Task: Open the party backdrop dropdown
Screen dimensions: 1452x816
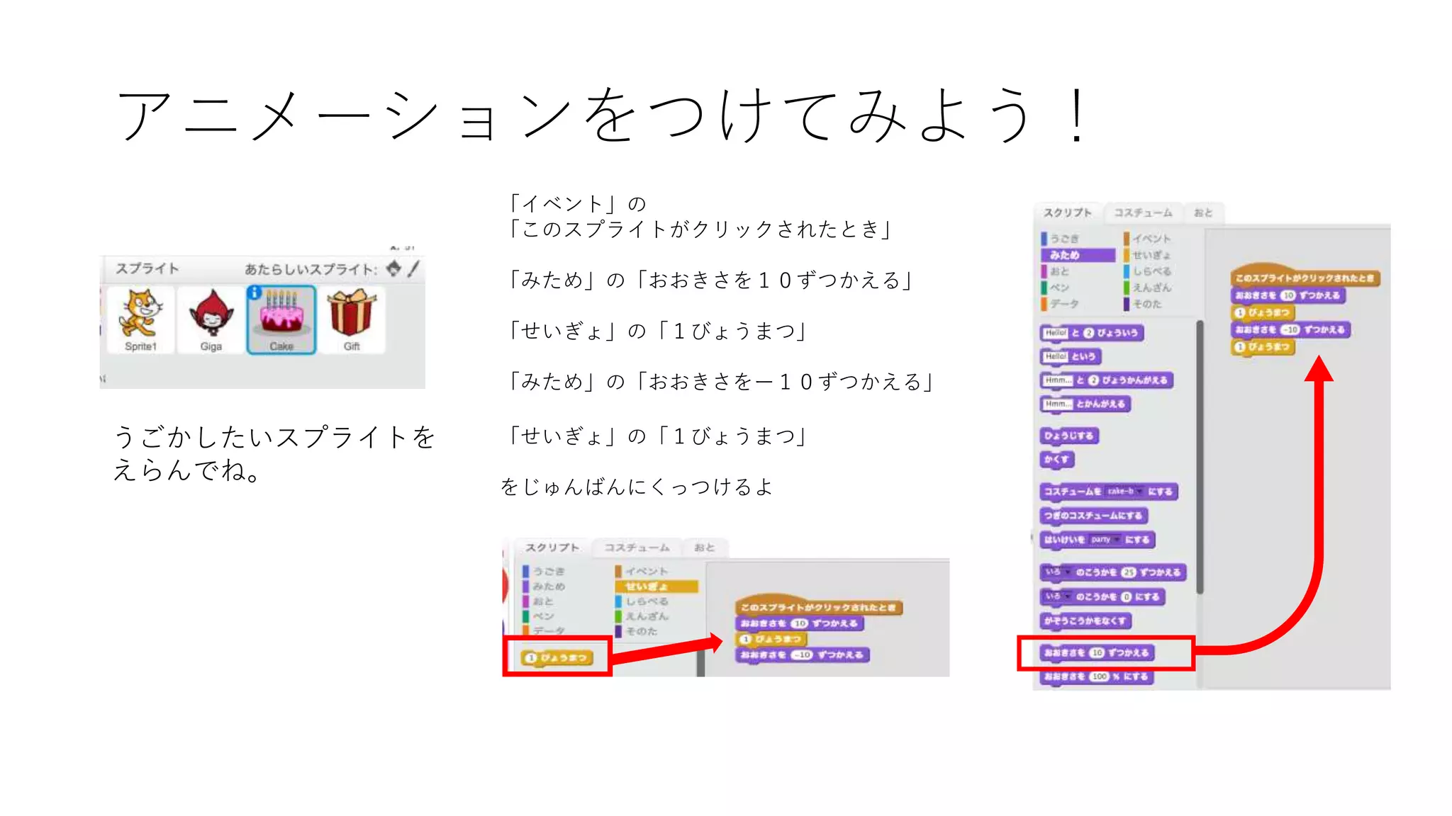Action: (x=1105, y=540)
